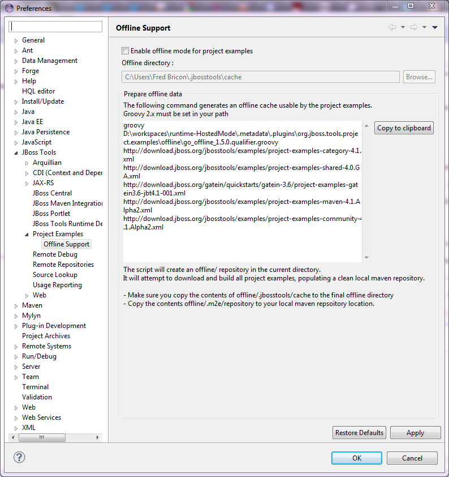Click the filter text input field
This screenshot has width=449, height=477.
[x=56, y=27]
